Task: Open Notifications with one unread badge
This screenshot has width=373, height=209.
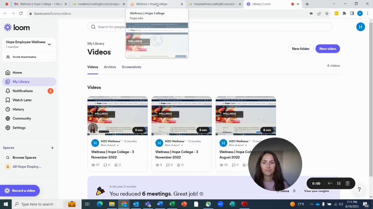Action: (29, 91)
